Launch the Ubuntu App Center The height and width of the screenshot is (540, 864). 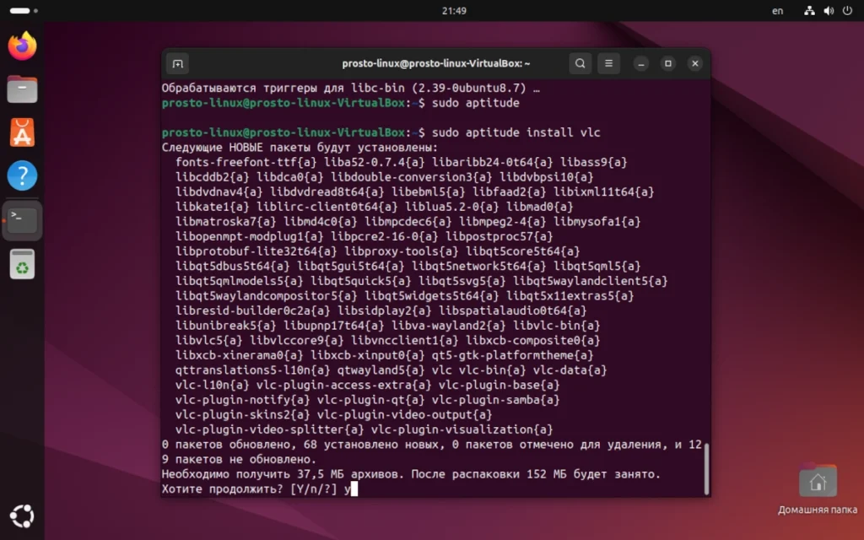[22, 132]
